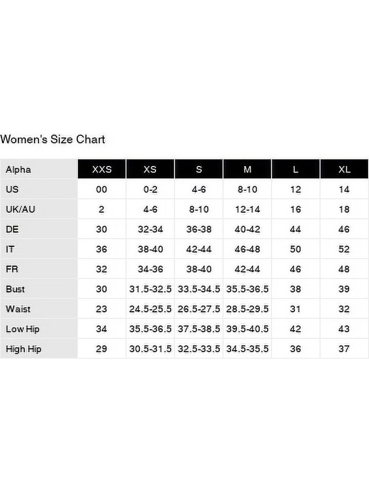Click the XXS column header
The height and width of the screenshot is (492, 369).
click(x=101, y=169)
